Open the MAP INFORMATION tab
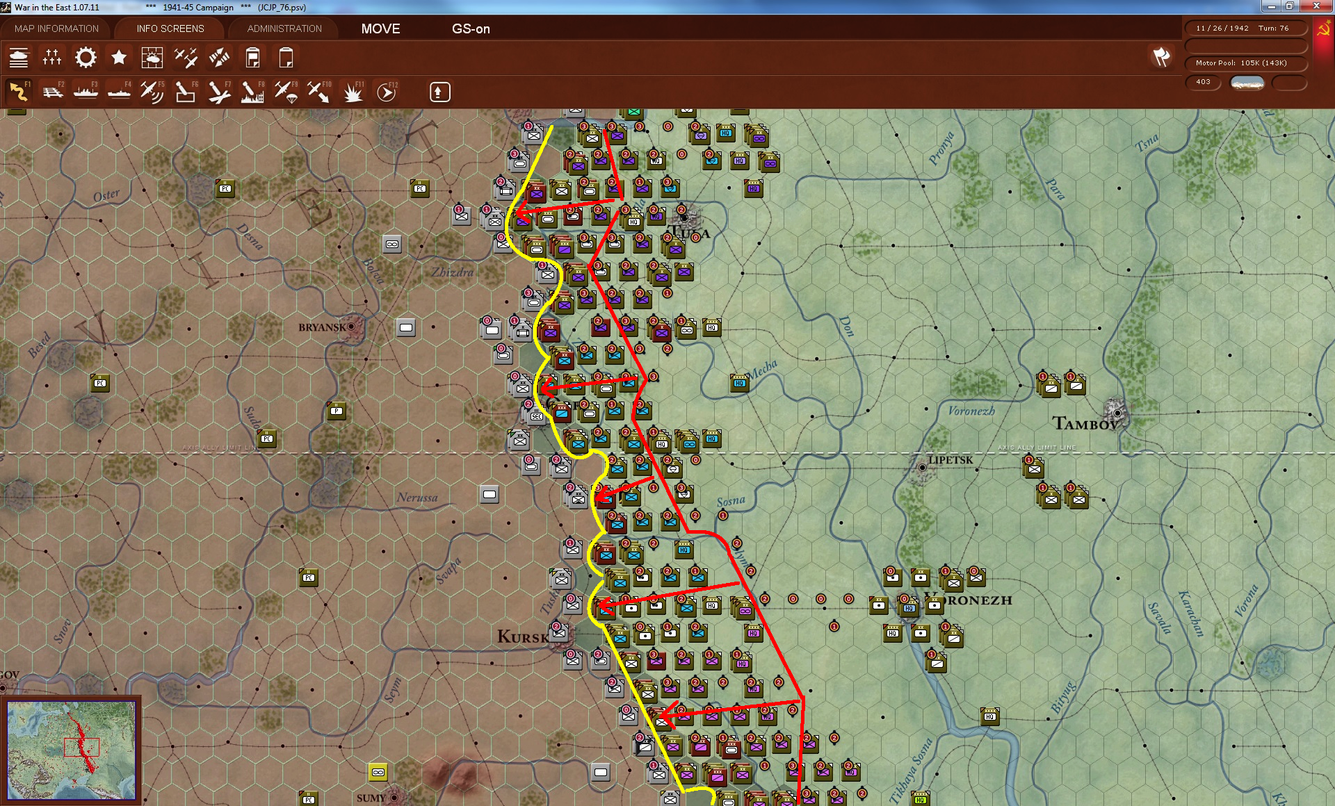The width and height of the screenshot is (1335, 806). pyautogui.click(x=56, y=28)
